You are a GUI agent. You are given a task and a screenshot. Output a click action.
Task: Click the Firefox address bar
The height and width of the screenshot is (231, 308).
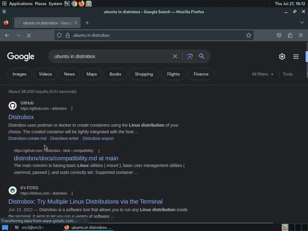[x=154, y=35]
